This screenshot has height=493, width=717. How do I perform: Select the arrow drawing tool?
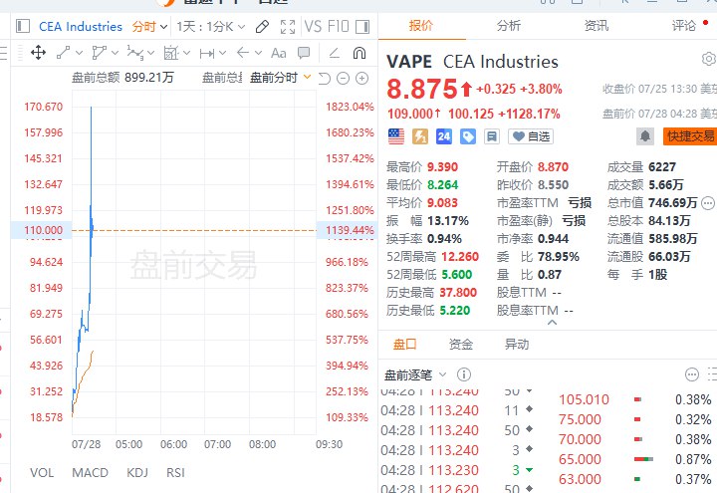pyautogui.click(x=243, y=53)
